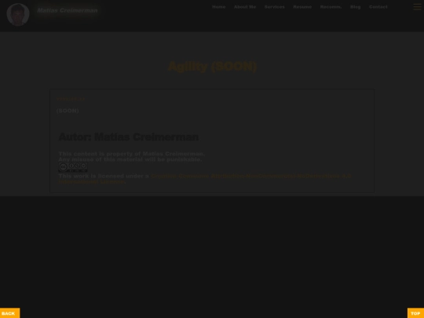
Task: Click the Autor: Matias Creimerman heading
Action: [x=129, y=137]
